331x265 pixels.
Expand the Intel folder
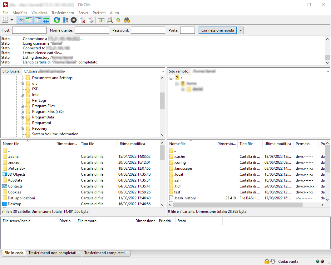[x=22, y=95]
